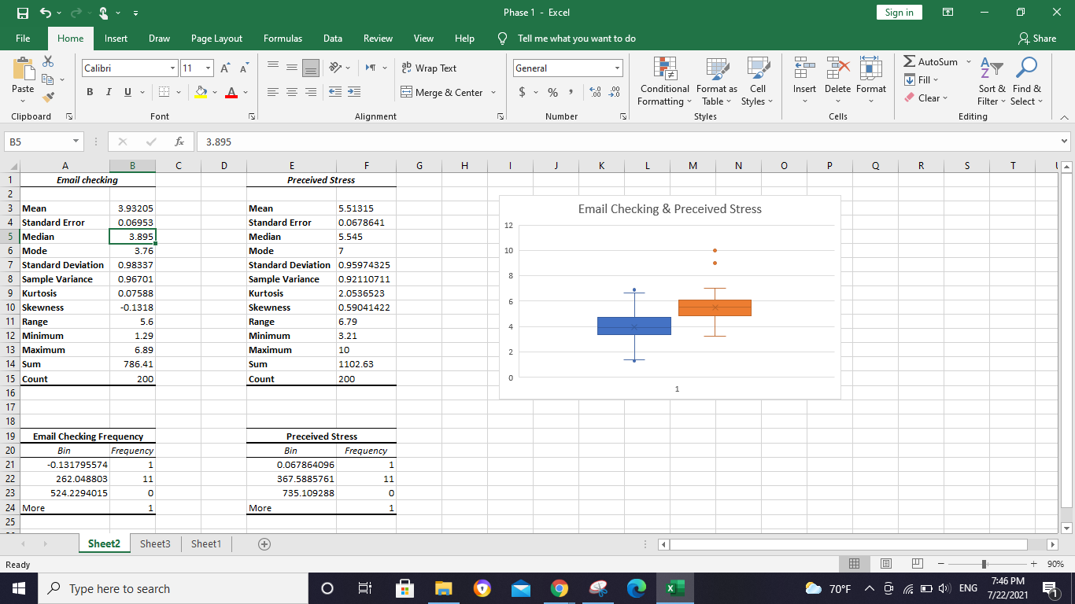
Task: Switch to Page Break Preview icon
Action: 917,564
